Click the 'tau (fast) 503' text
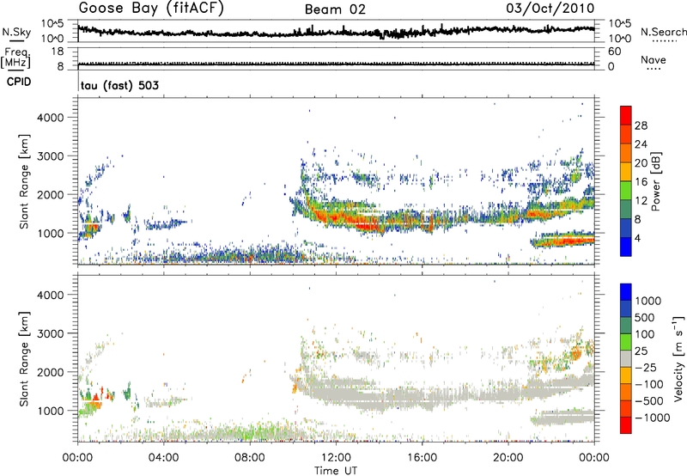The width and height of the screenshot is (687, 476). click(x=119, y=85)
